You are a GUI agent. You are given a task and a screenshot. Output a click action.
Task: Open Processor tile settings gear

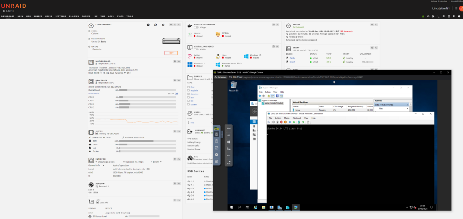pos(175,80)
